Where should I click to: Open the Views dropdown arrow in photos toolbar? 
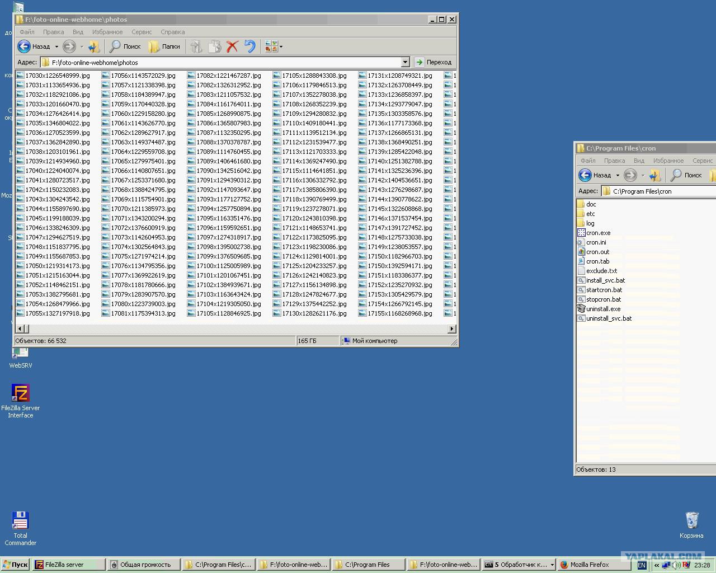pos(281,47)
